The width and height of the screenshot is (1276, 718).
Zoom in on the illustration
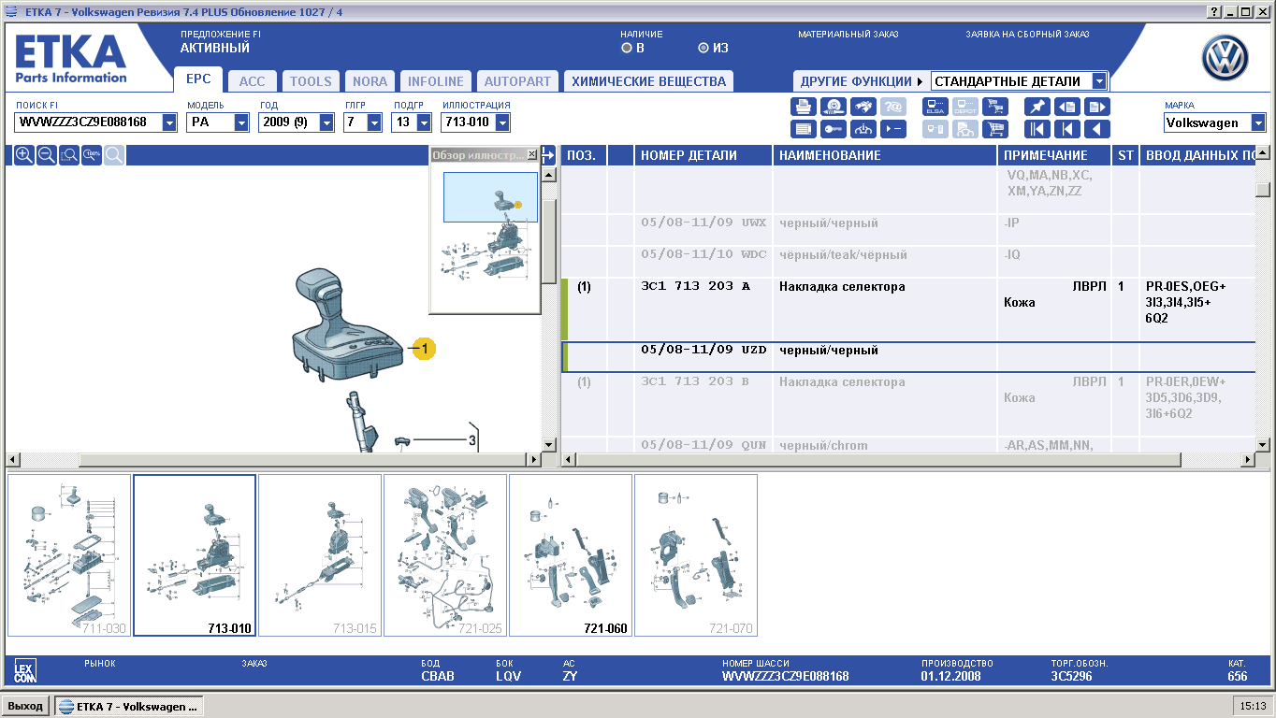click(x=24, y=155)
